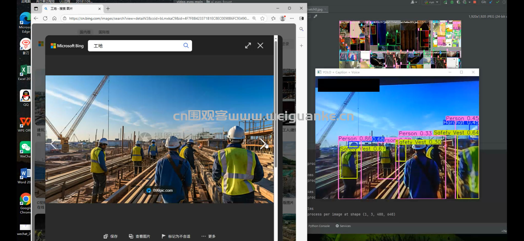Switch to the batch0.jpg editor tab
The height and width of the screenshot is (241, 524).
315,9
